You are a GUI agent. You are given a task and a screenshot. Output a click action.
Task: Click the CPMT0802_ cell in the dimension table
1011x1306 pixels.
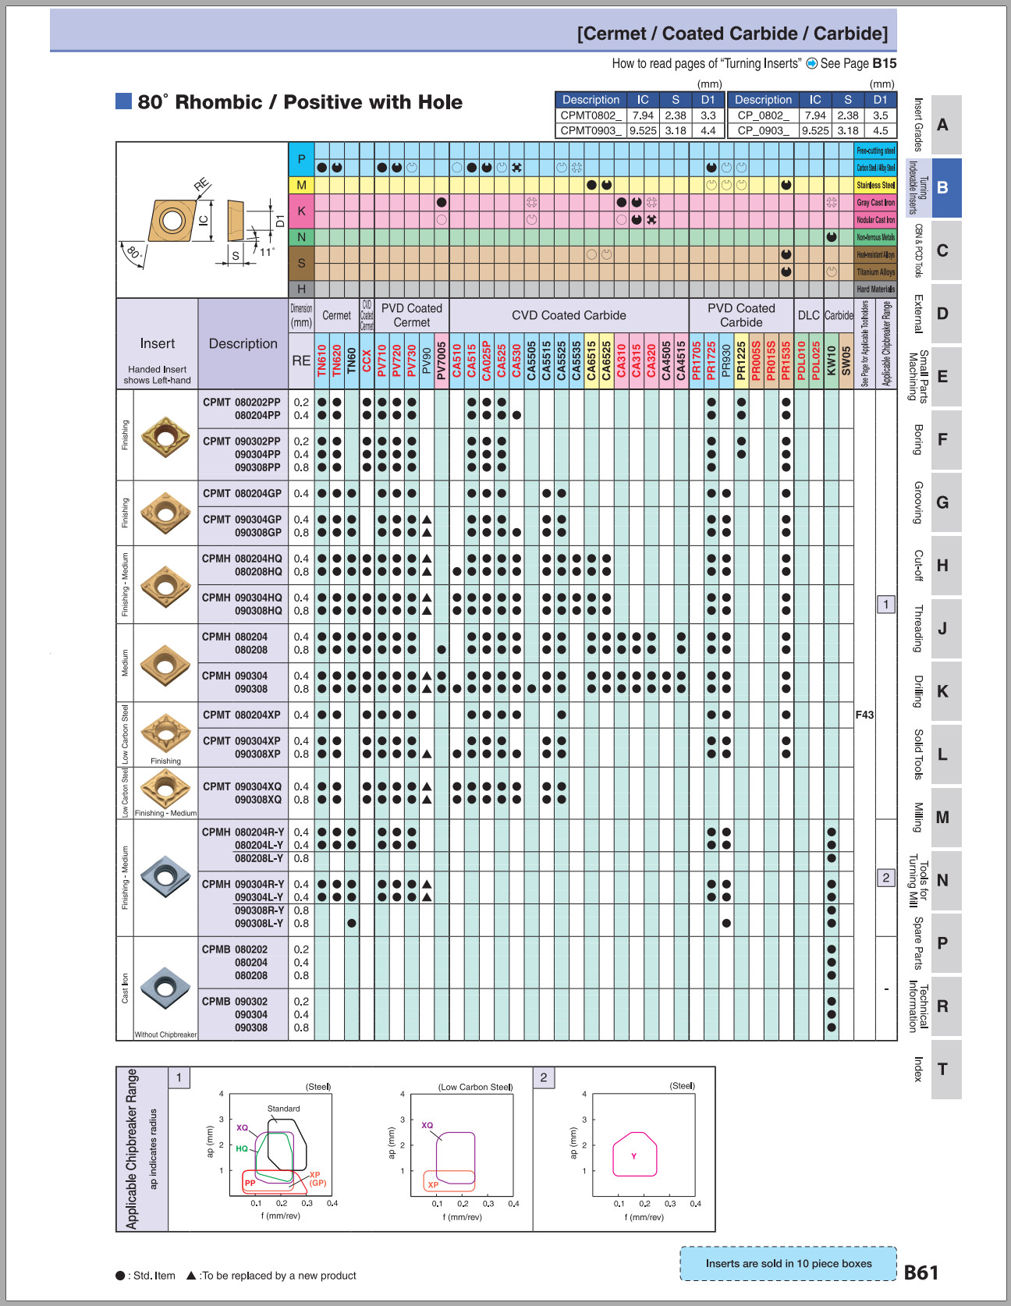click(x=591, y=115)
